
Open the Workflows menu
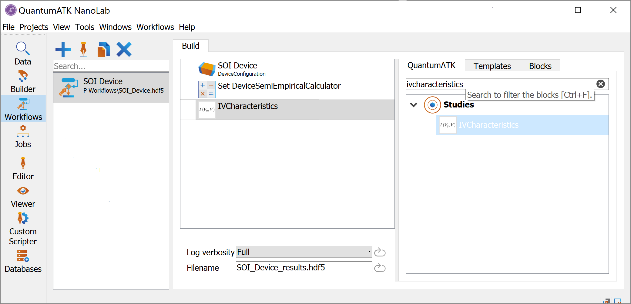click(x=155, y=27)
